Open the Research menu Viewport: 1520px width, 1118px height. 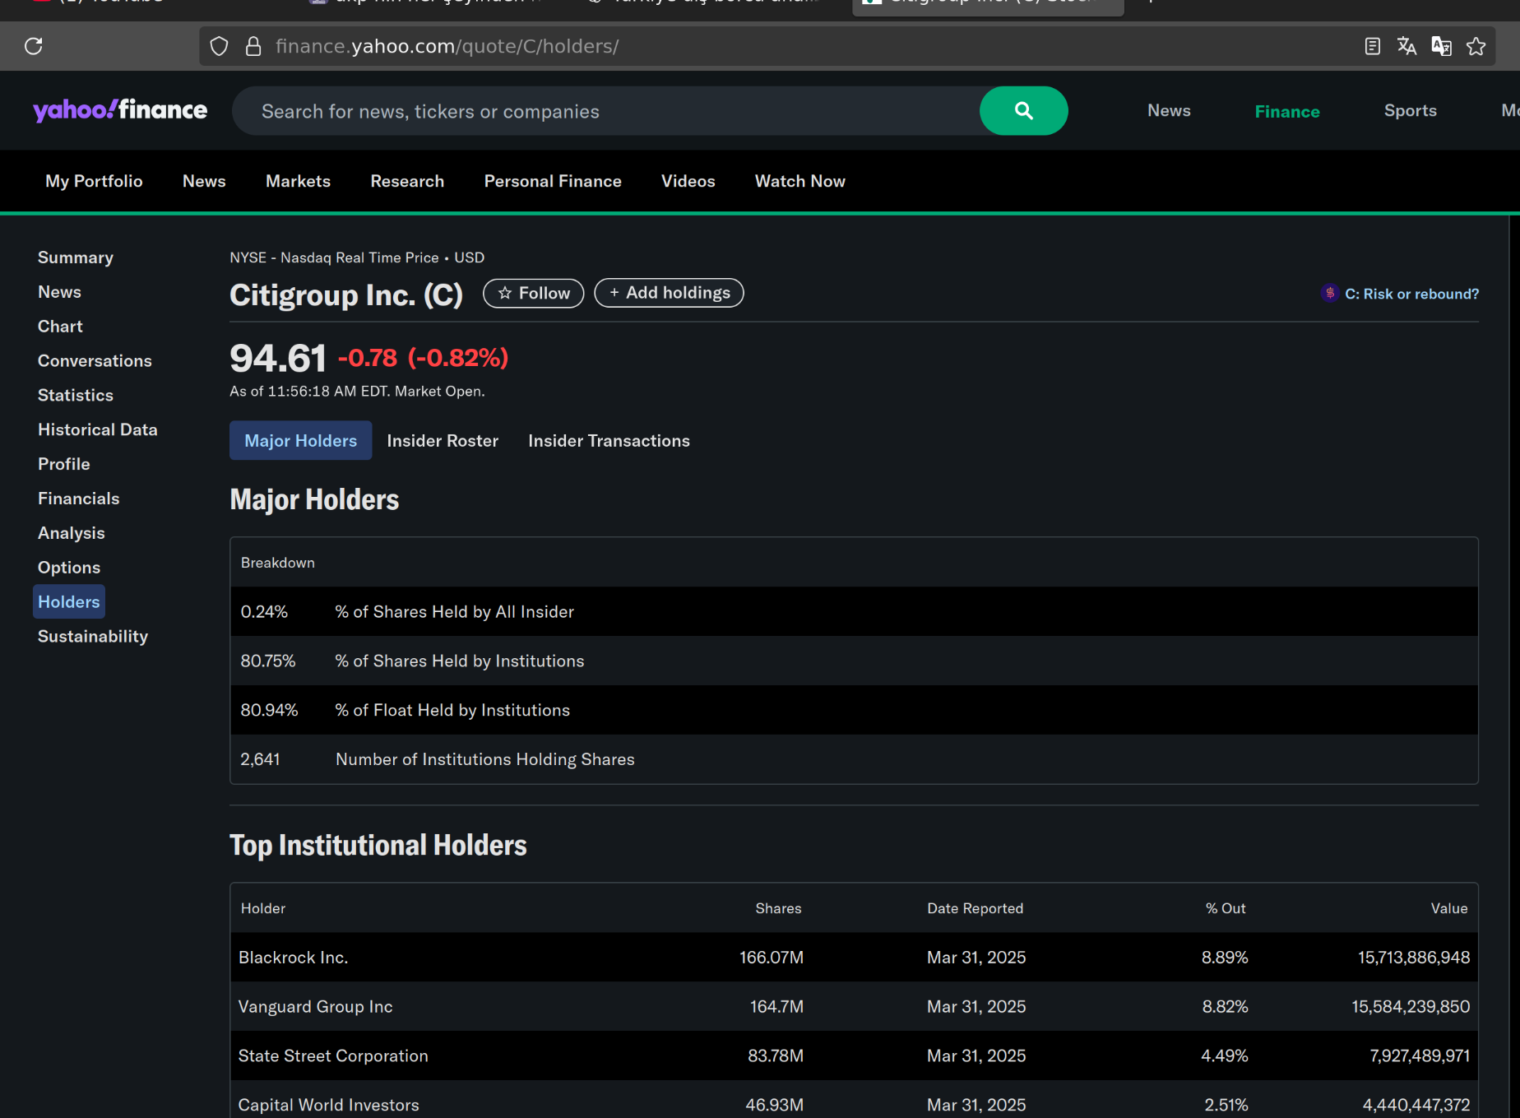[407, 181]
